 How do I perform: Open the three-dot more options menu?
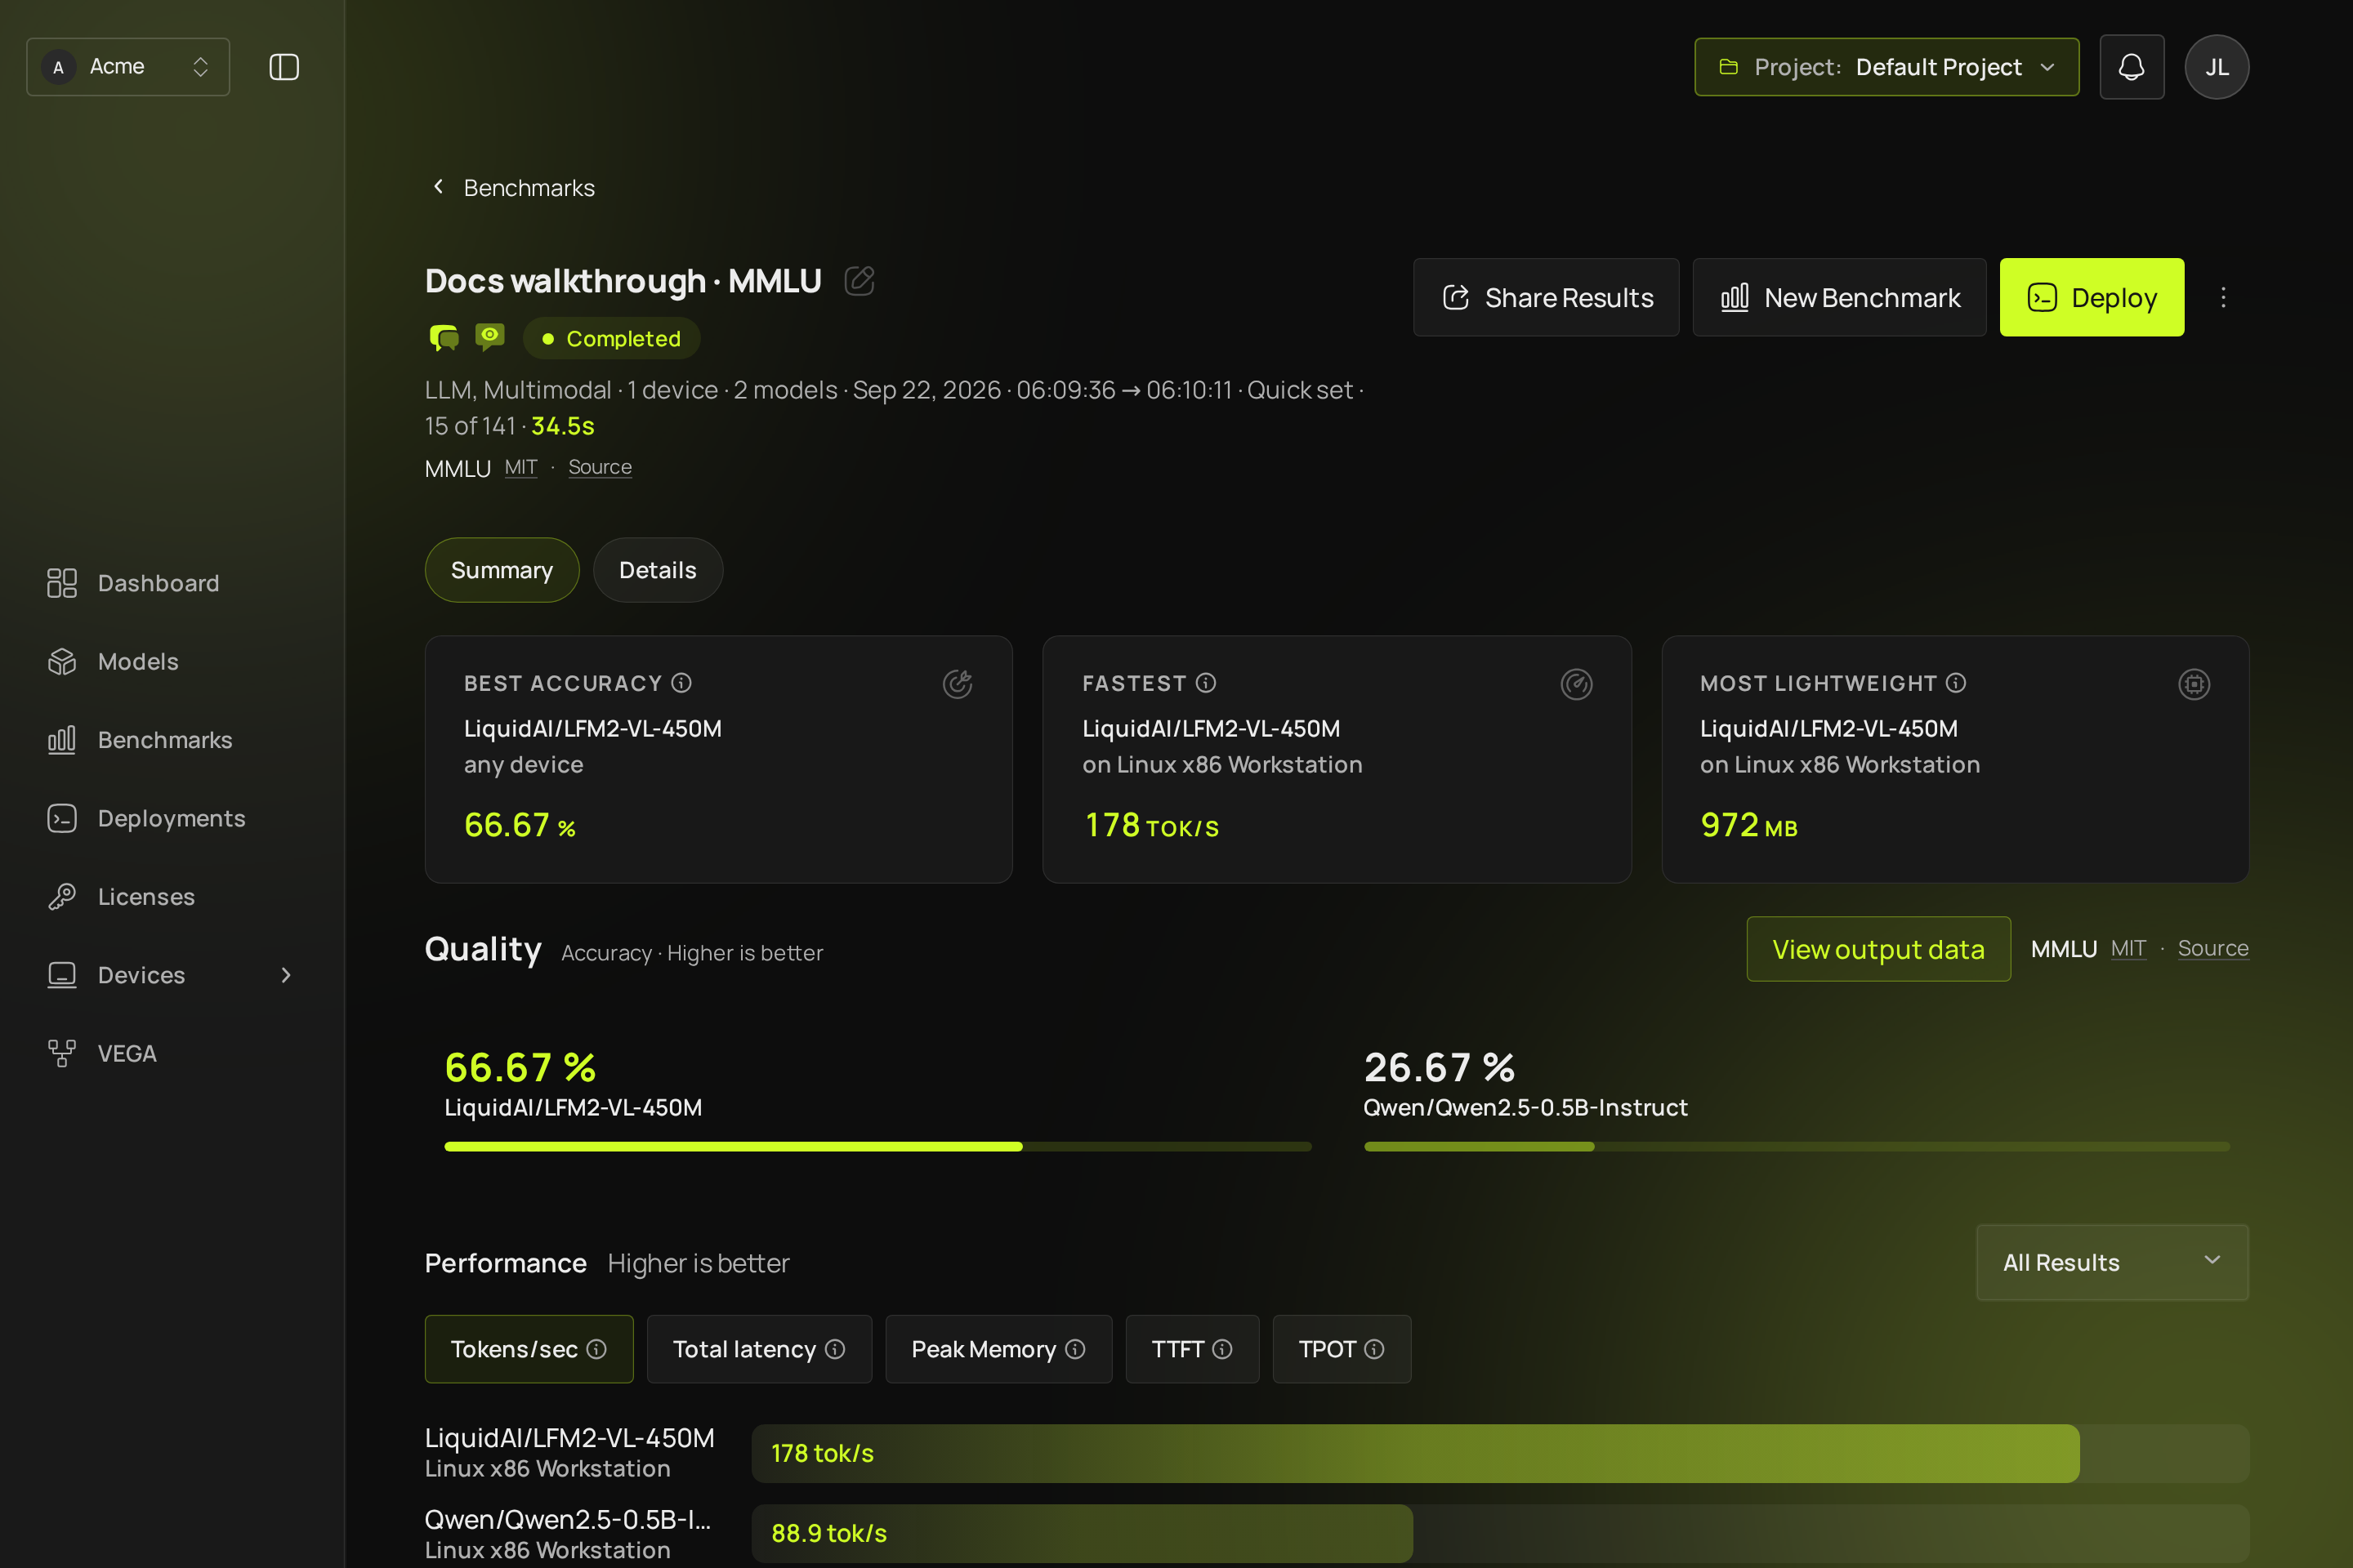click(x=2223, y=297)
